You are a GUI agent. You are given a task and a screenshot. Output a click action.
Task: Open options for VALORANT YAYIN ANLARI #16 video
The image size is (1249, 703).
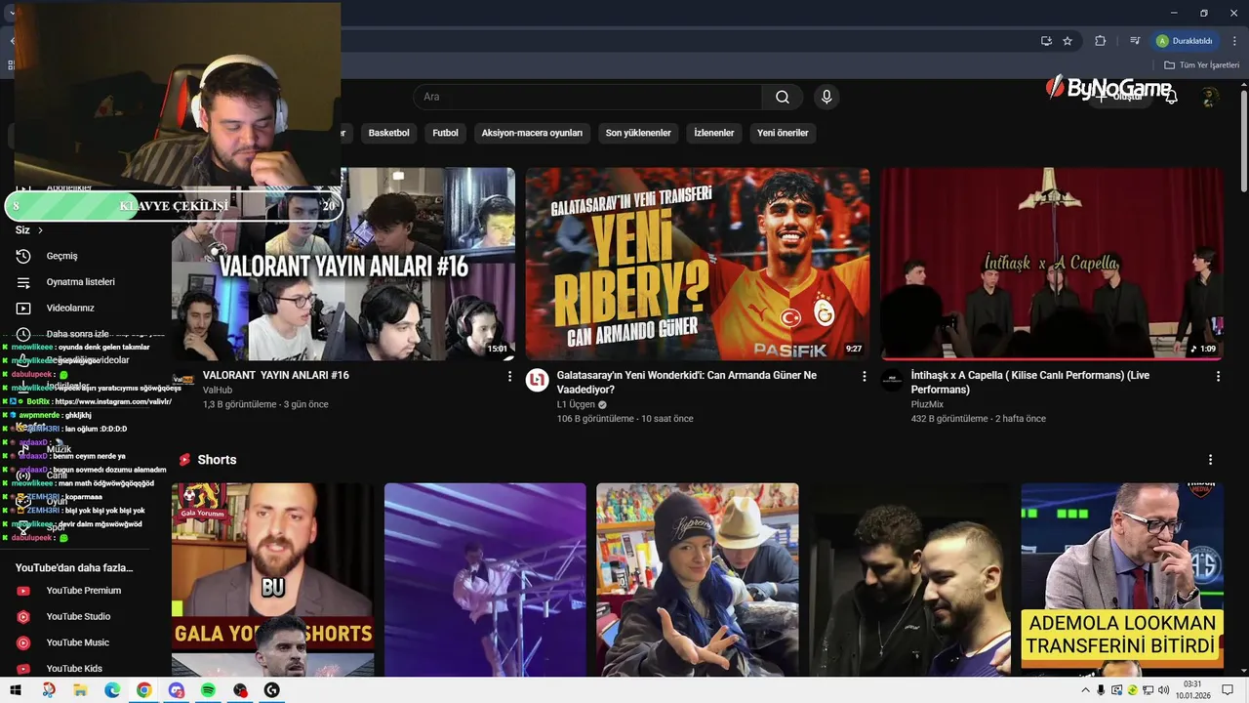pos(509,376)
